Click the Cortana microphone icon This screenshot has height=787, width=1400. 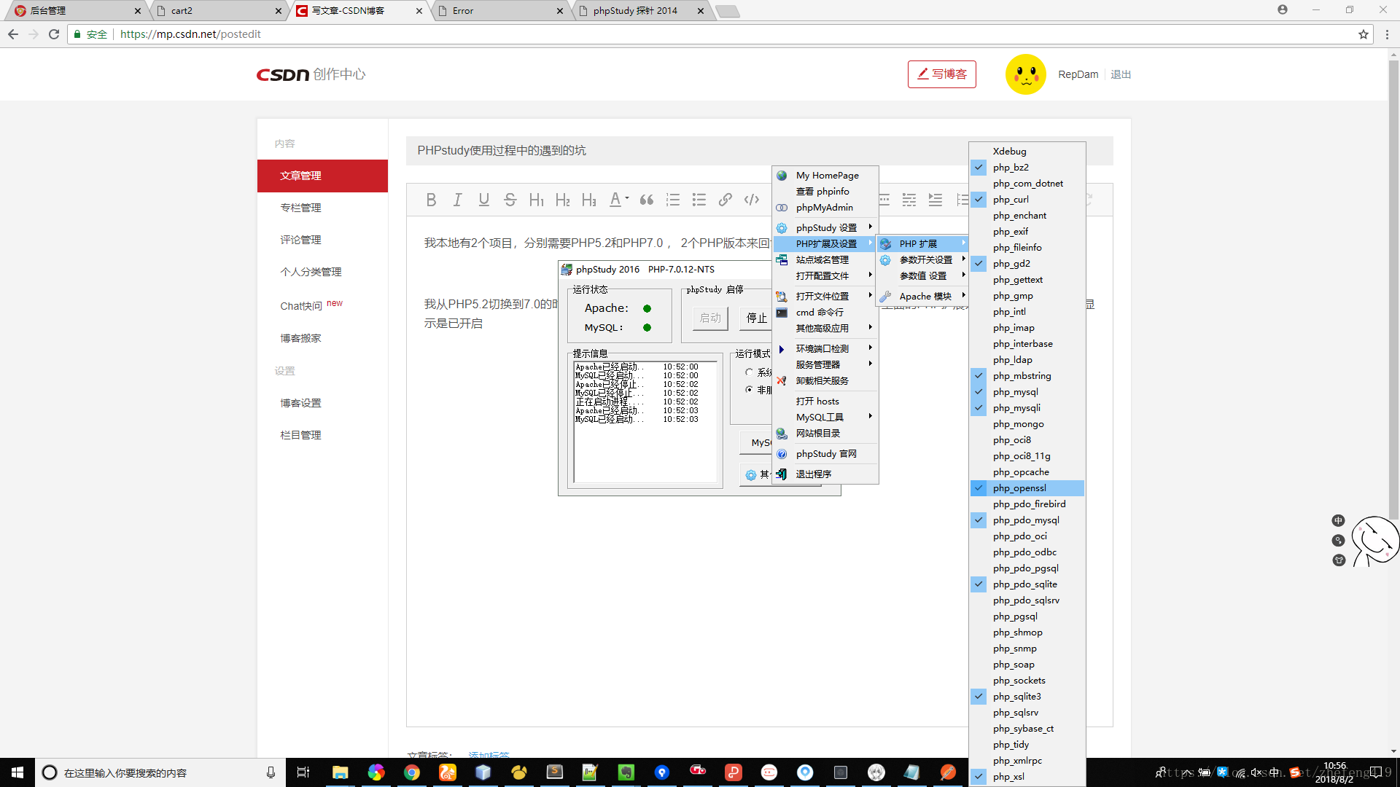click(x=271, y=772)
